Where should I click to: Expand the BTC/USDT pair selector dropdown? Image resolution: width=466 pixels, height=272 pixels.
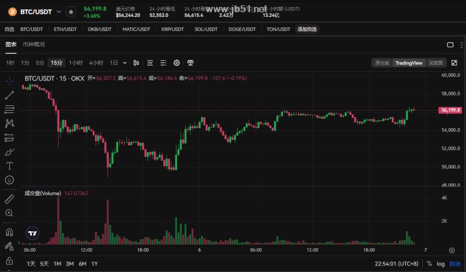click(59, 12)
